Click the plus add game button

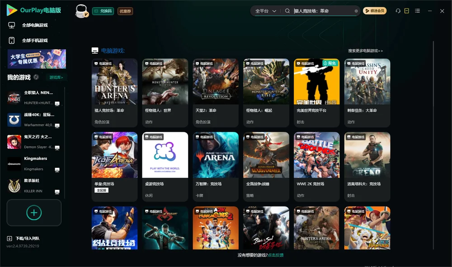34,212
